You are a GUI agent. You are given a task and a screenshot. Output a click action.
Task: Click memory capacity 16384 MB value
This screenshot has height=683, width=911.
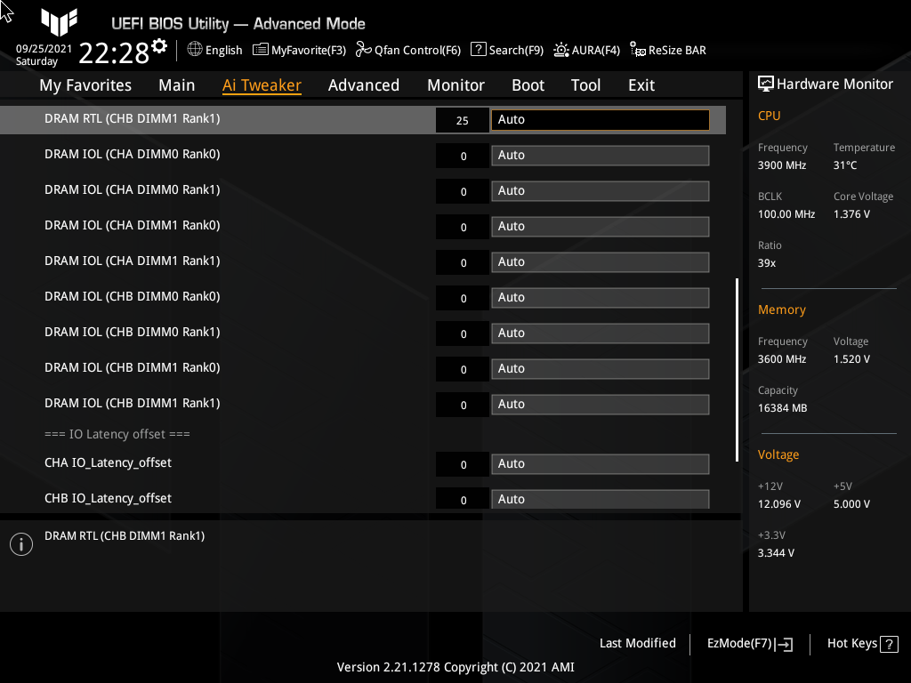(782, 408)
